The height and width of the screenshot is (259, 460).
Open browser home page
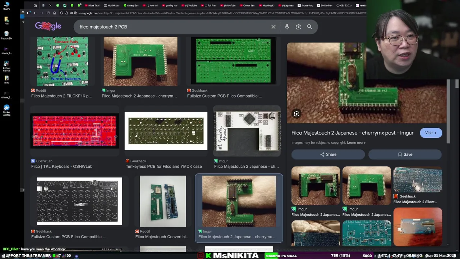point(54,13)
